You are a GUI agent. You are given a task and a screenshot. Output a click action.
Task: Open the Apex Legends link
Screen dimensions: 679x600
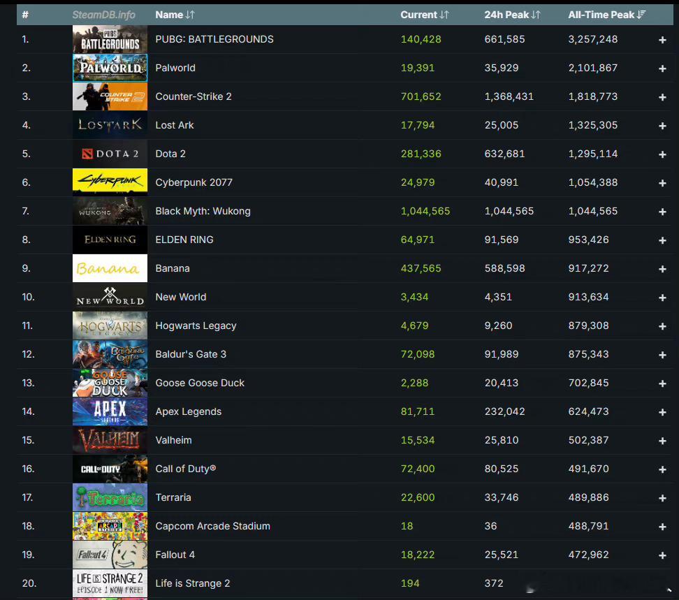point(189,411)
